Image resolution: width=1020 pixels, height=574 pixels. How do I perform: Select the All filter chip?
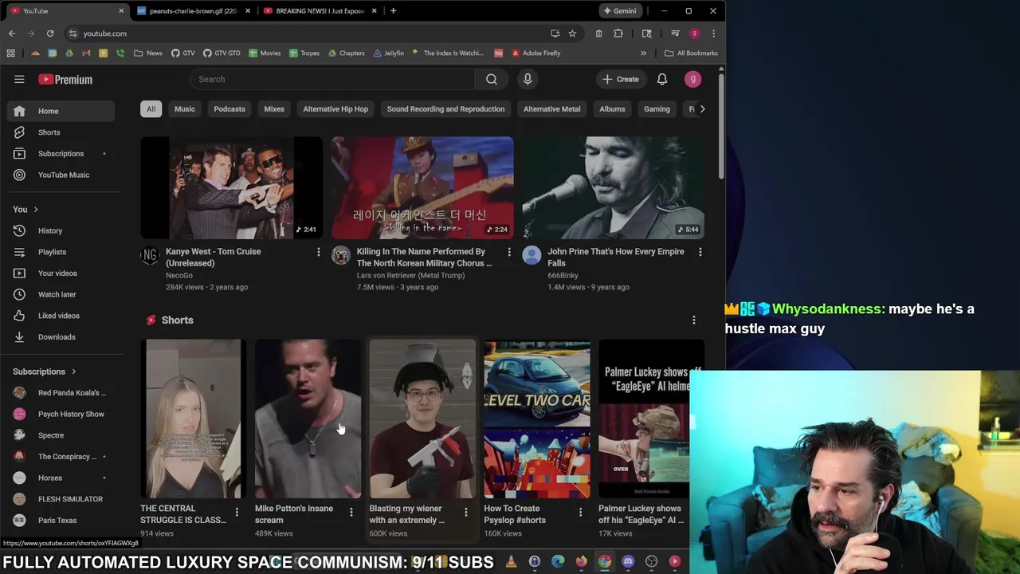click(x=151, y=108)
